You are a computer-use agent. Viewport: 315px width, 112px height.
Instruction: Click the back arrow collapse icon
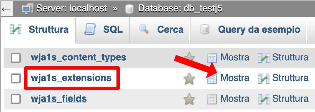[x=6, y=9]
